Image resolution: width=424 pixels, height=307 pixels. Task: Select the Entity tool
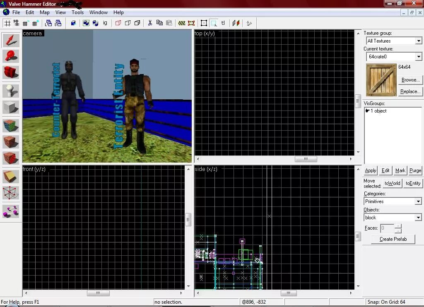coord(11,91)
